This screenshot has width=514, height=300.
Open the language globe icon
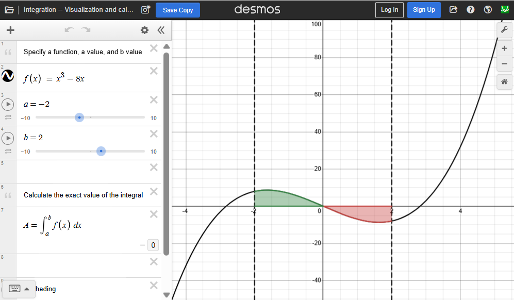488,9
